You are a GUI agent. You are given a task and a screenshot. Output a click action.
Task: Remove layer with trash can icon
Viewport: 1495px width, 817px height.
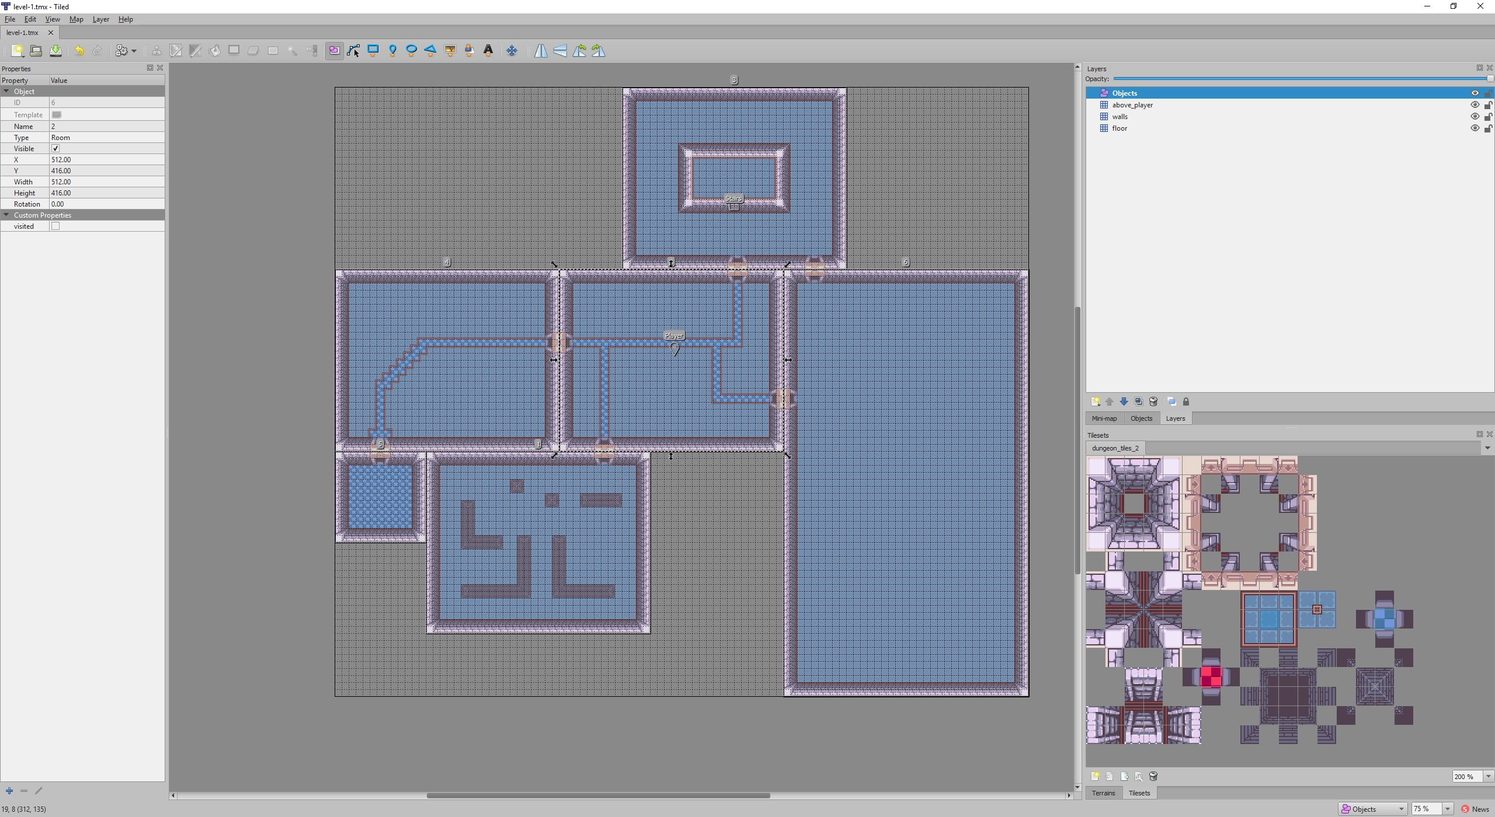click(1153, 401)
